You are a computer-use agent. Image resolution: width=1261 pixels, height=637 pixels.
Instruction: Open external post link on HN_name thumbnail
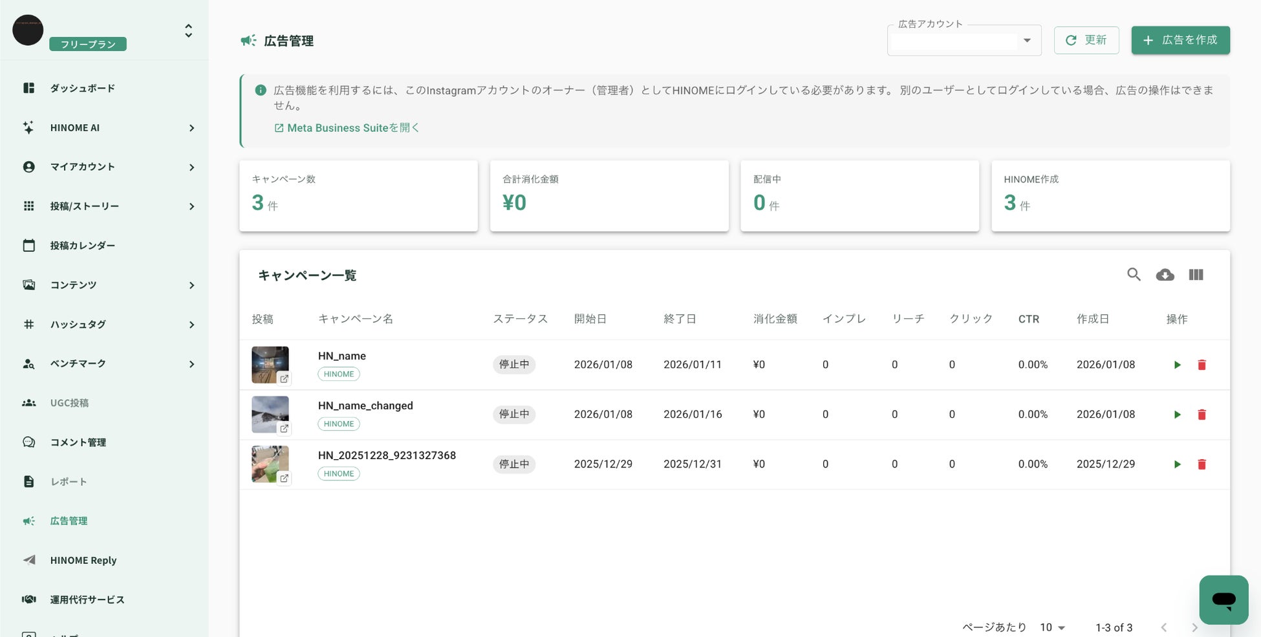pyautogui.click(x=284, y=379)
